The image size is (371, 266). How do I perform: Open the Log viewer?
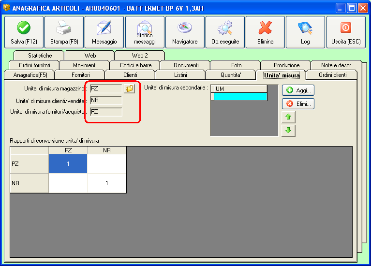[x=306, y=32]
